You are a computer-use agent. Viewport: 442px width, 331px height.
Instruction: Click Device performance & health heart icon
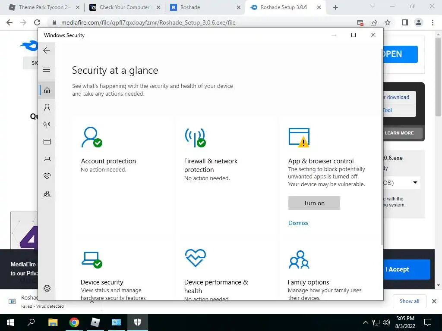coord(195,258)
